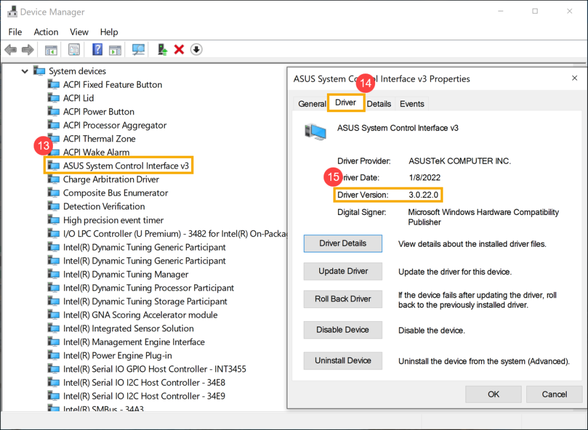588x430 pixels.
Task: Select Intel(R) GNA Scoring Accelerator module
Action: [x=141, y=315]
